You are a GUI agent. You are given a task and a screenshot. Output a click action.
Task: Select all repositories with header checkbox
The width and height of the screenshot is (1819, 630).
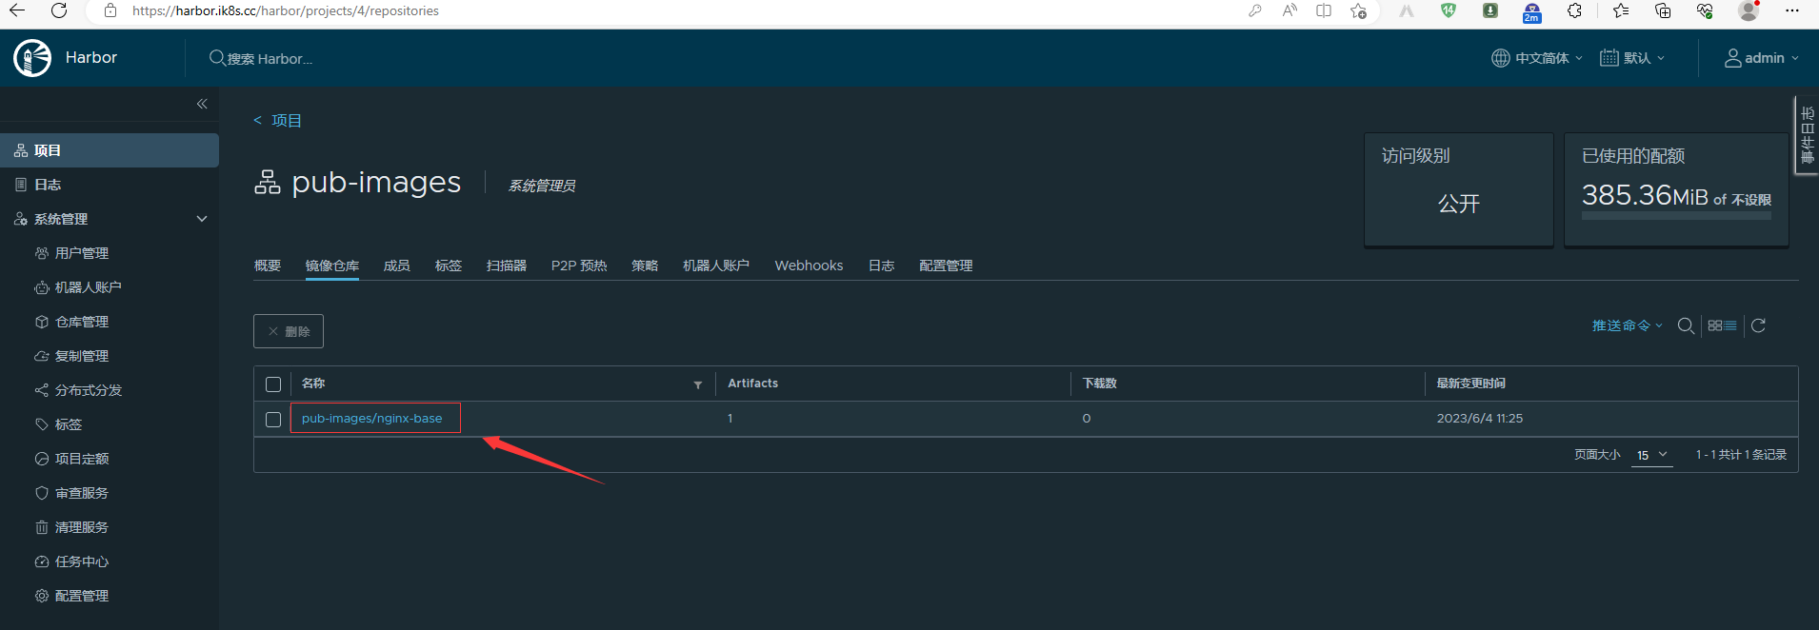273,384
